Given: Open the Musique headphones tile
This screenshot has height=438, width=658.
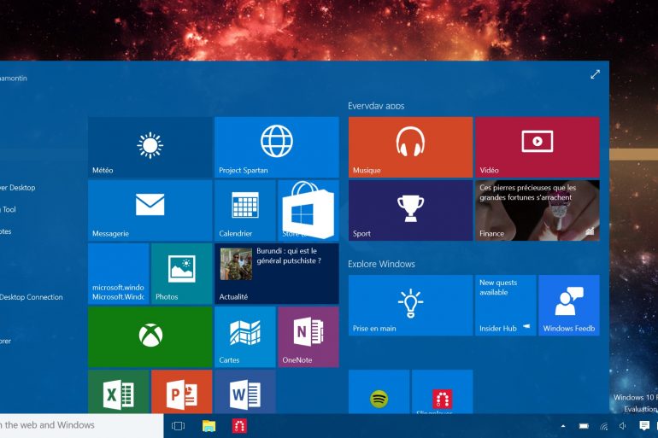Looking at the screenshot, I should 410,147.
